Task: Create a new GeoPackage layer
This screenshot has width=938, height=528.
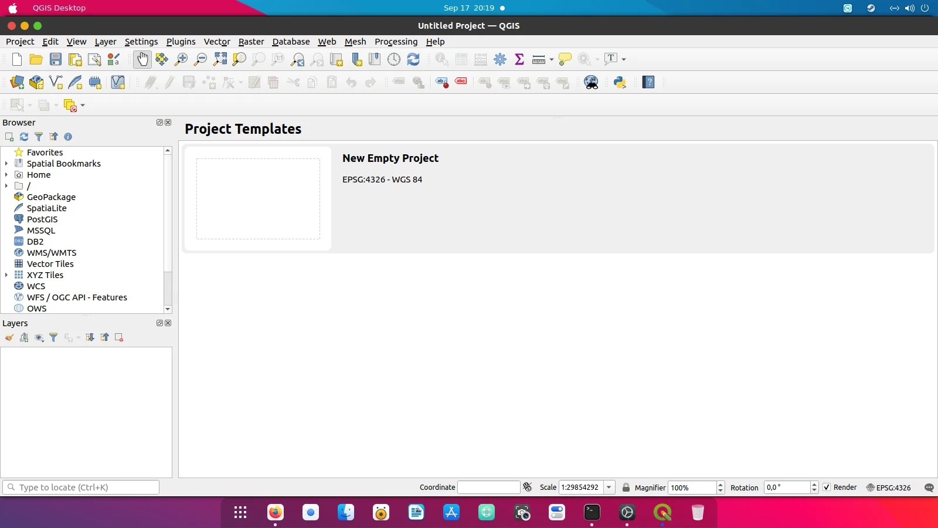Action: [x=36, y=82]
